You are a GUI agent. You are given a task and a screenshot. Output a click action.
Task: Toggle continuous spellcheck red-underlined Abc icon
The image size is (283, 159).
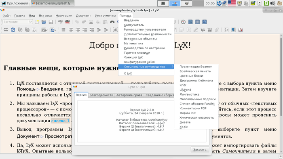click(68, 22)
